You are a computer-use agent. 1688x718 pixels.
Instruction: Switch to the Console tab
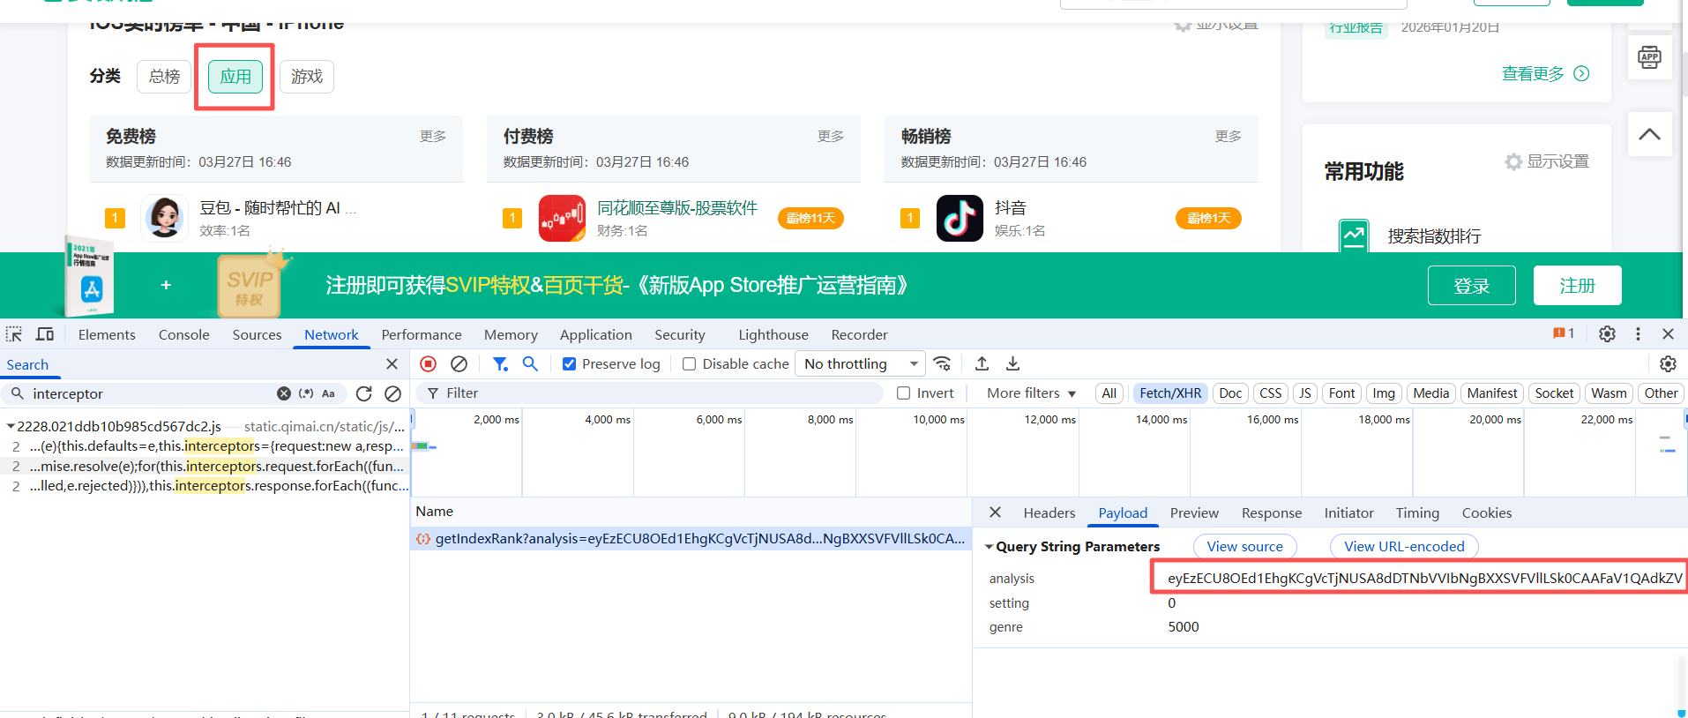point(184,335)
